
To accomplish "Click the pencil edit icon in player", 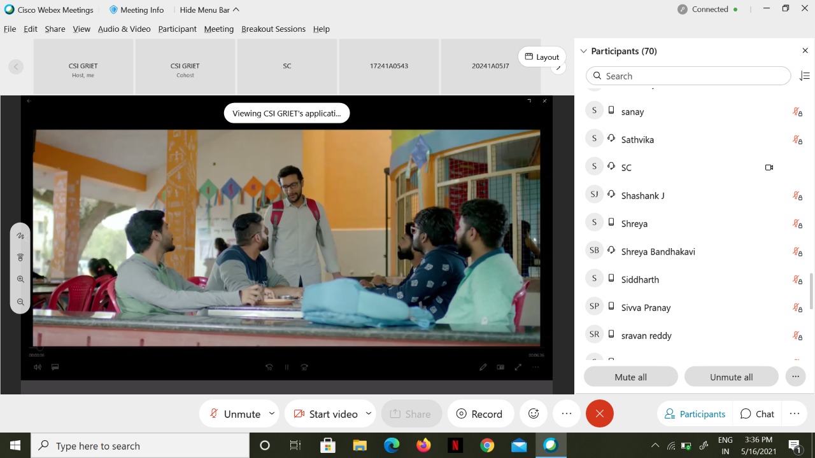I will (483, 367).
